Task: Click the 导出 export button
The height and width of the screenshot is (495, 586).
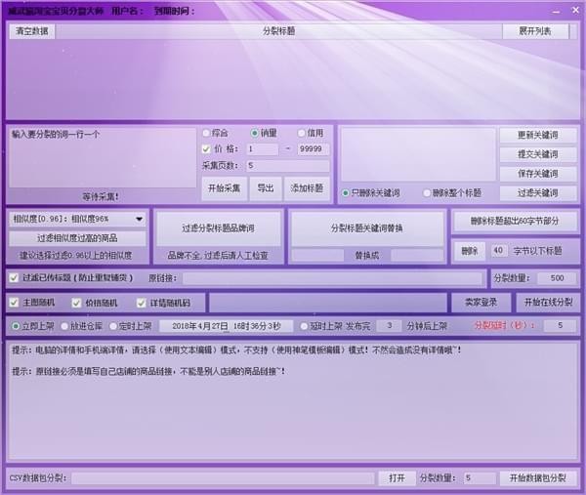Action: [265, 186]
